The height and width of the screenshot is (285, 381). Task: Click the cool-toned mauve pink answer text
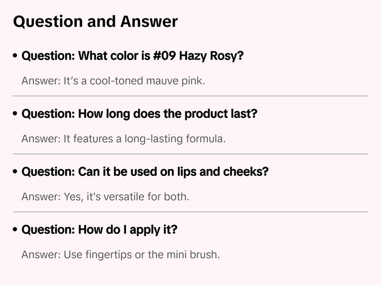coord(113,81)
